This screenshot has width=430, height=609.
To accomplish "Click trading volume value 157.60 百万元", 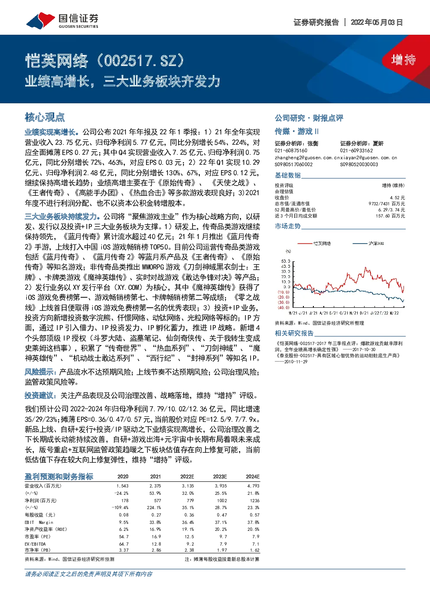I will coord(390,216).
